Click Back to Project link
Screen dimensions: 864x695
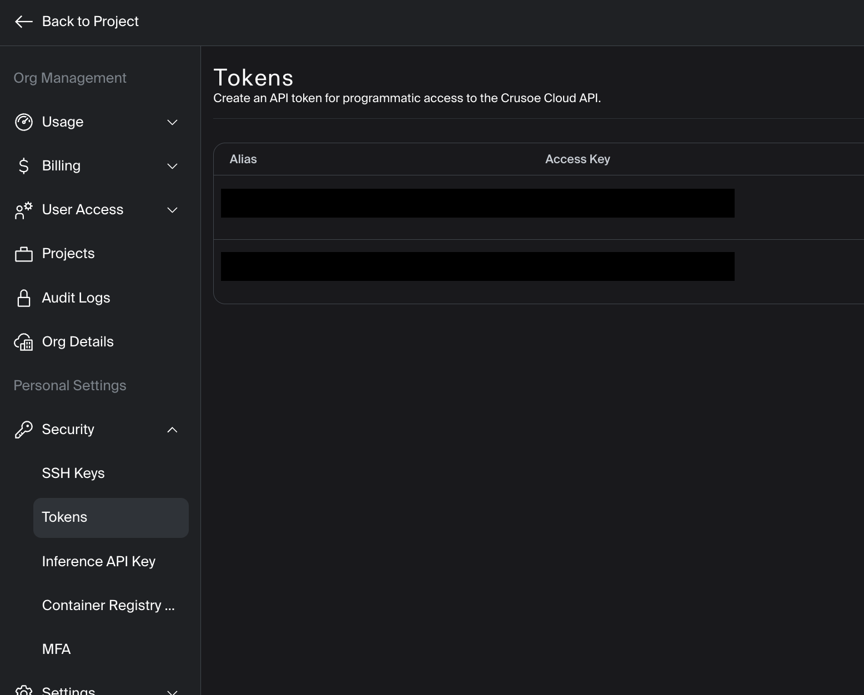[x=90, y=22]
